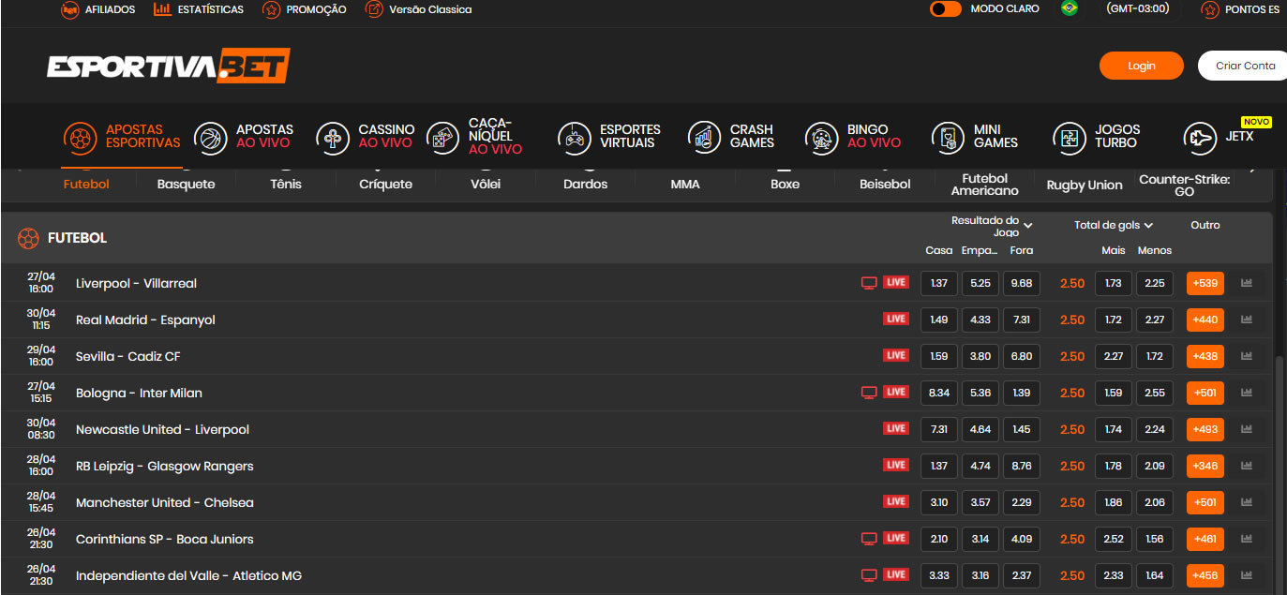
Task: Open the Apostas Esportivas section
Action: pos(123,137)
